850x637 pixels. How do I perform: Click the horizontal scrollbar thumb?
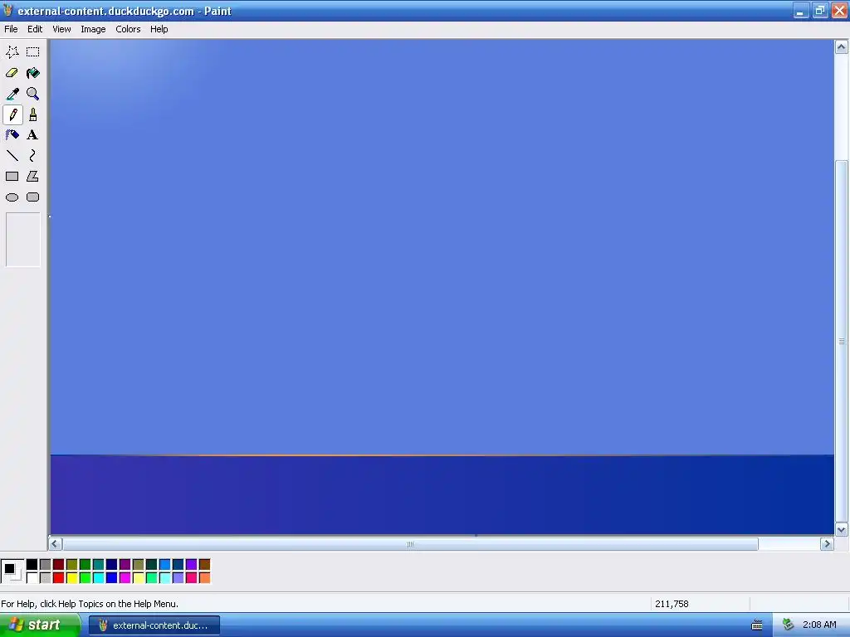(x=410, y=544)
